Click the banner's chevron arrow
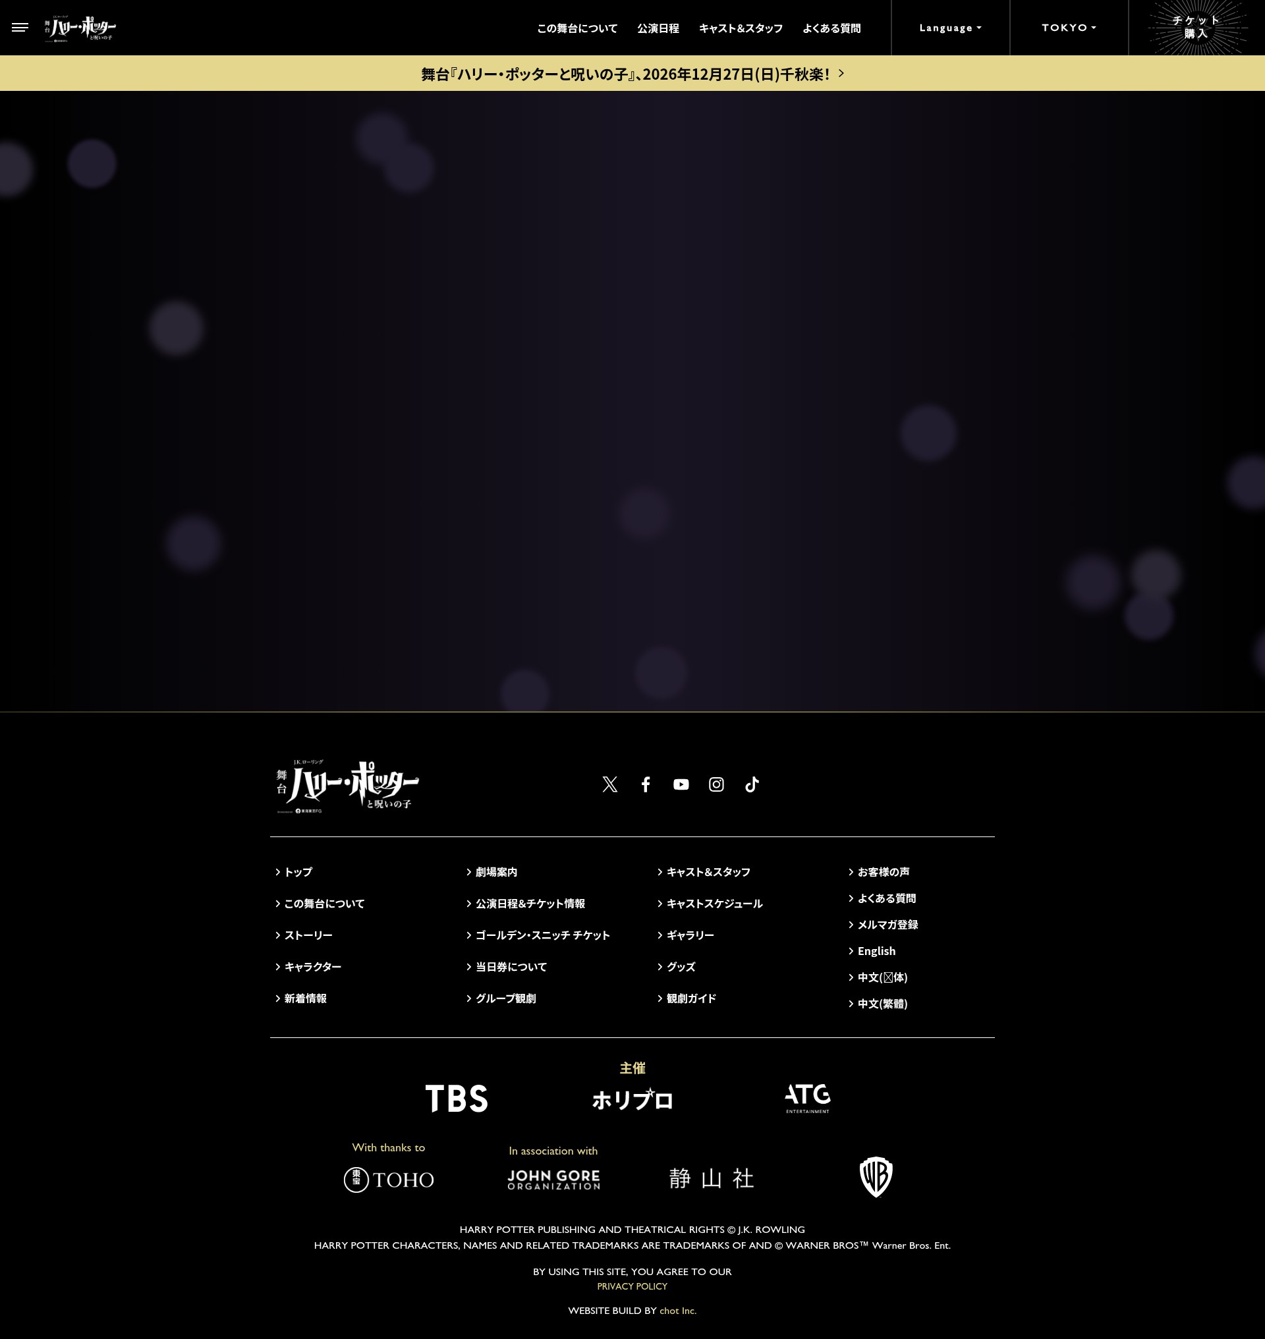This screenshot has height=1339, width=1265. 841,73
